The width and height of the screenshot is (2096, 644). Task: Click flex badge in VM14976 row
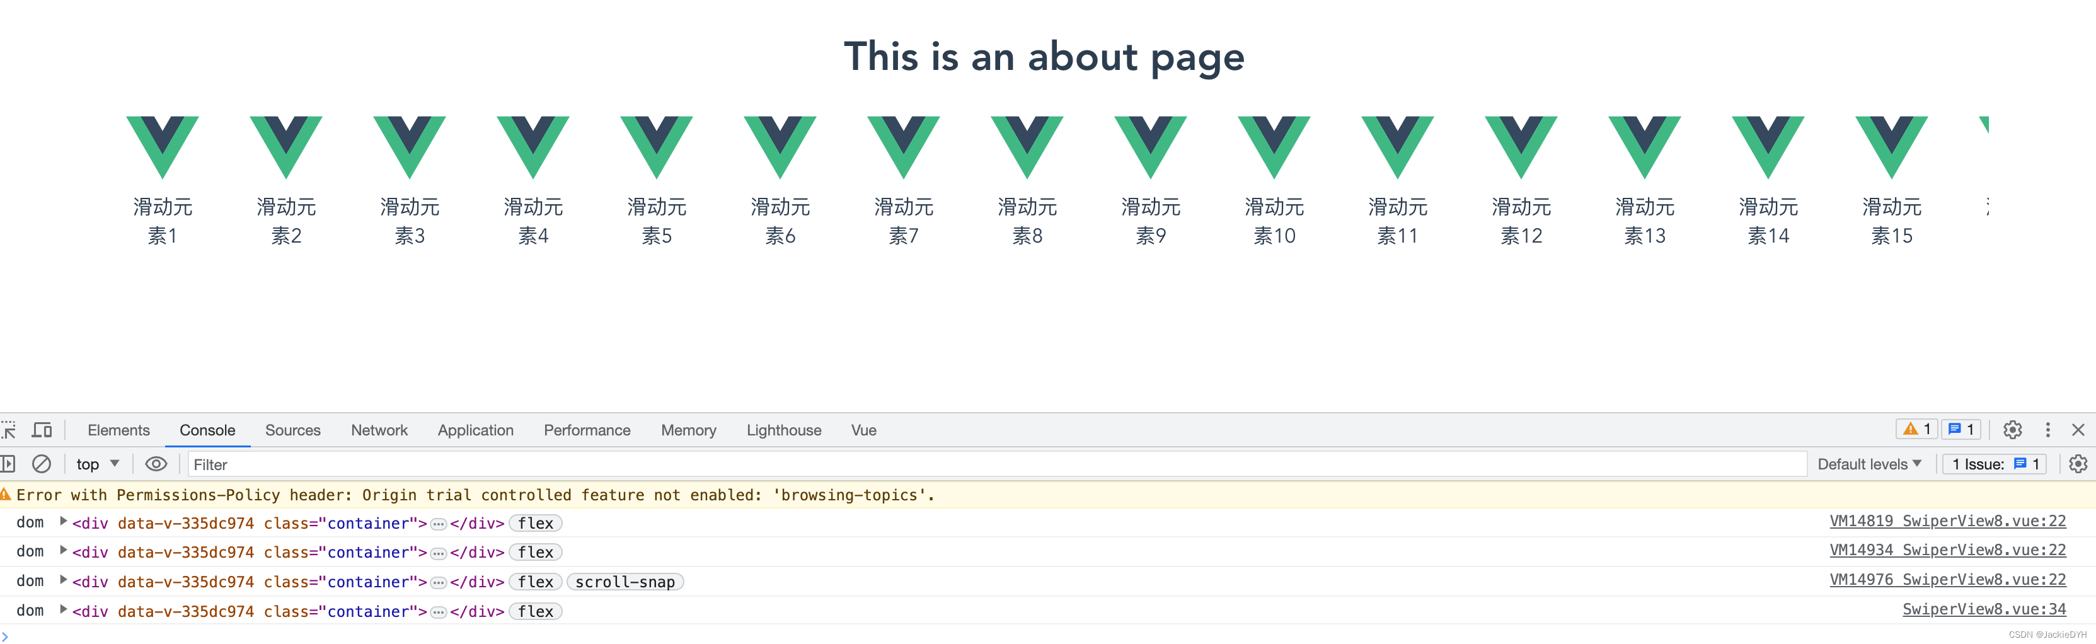tap(536, 582)
